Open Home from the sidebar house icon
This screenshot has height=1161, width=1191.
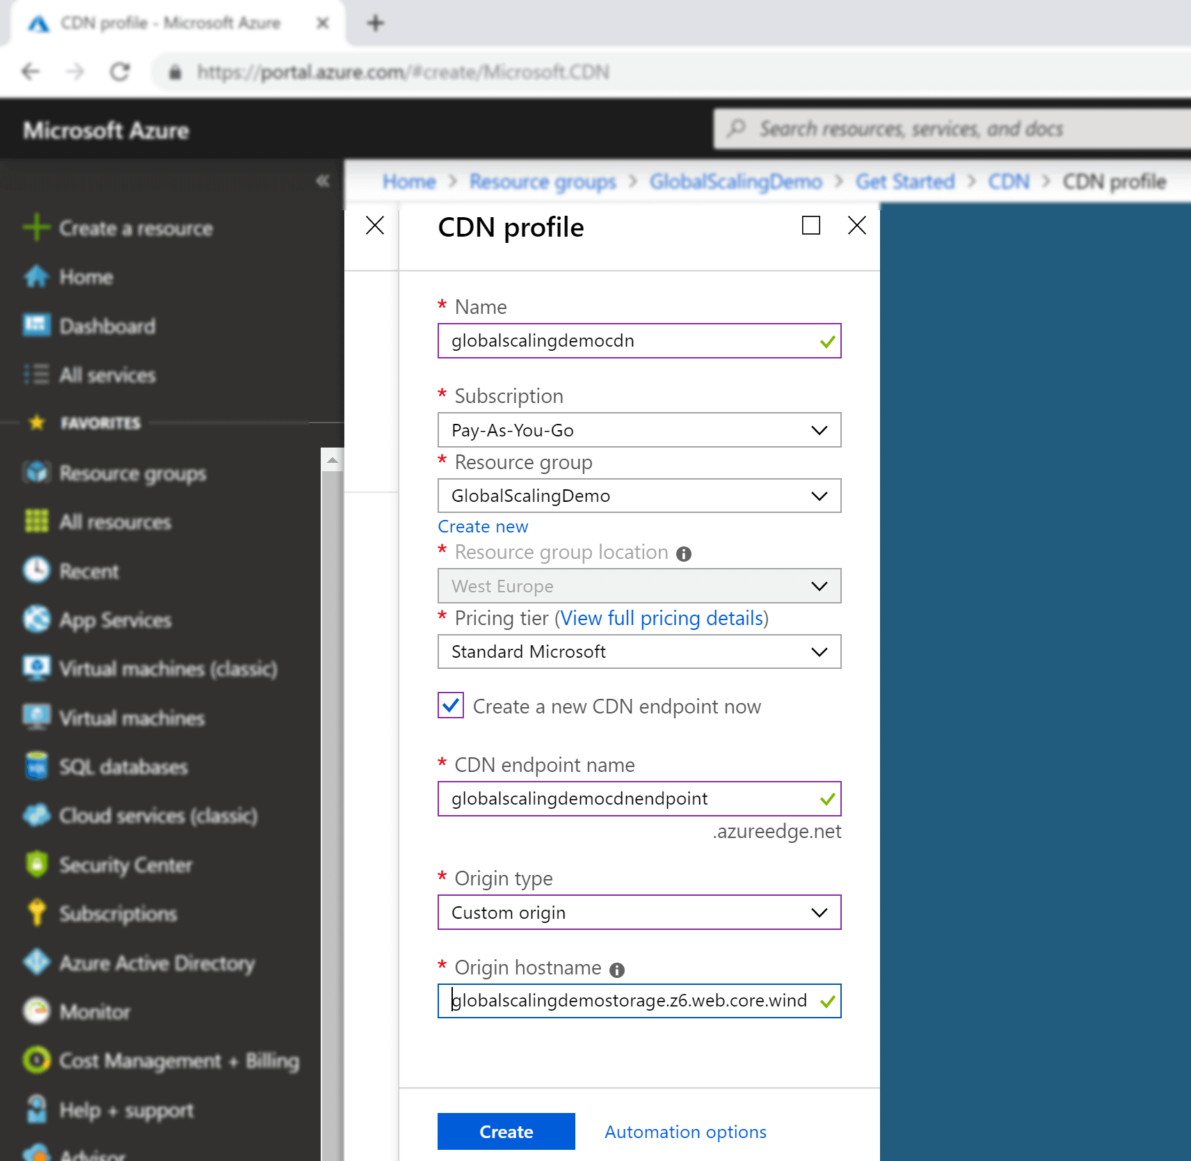click(36, 276)
